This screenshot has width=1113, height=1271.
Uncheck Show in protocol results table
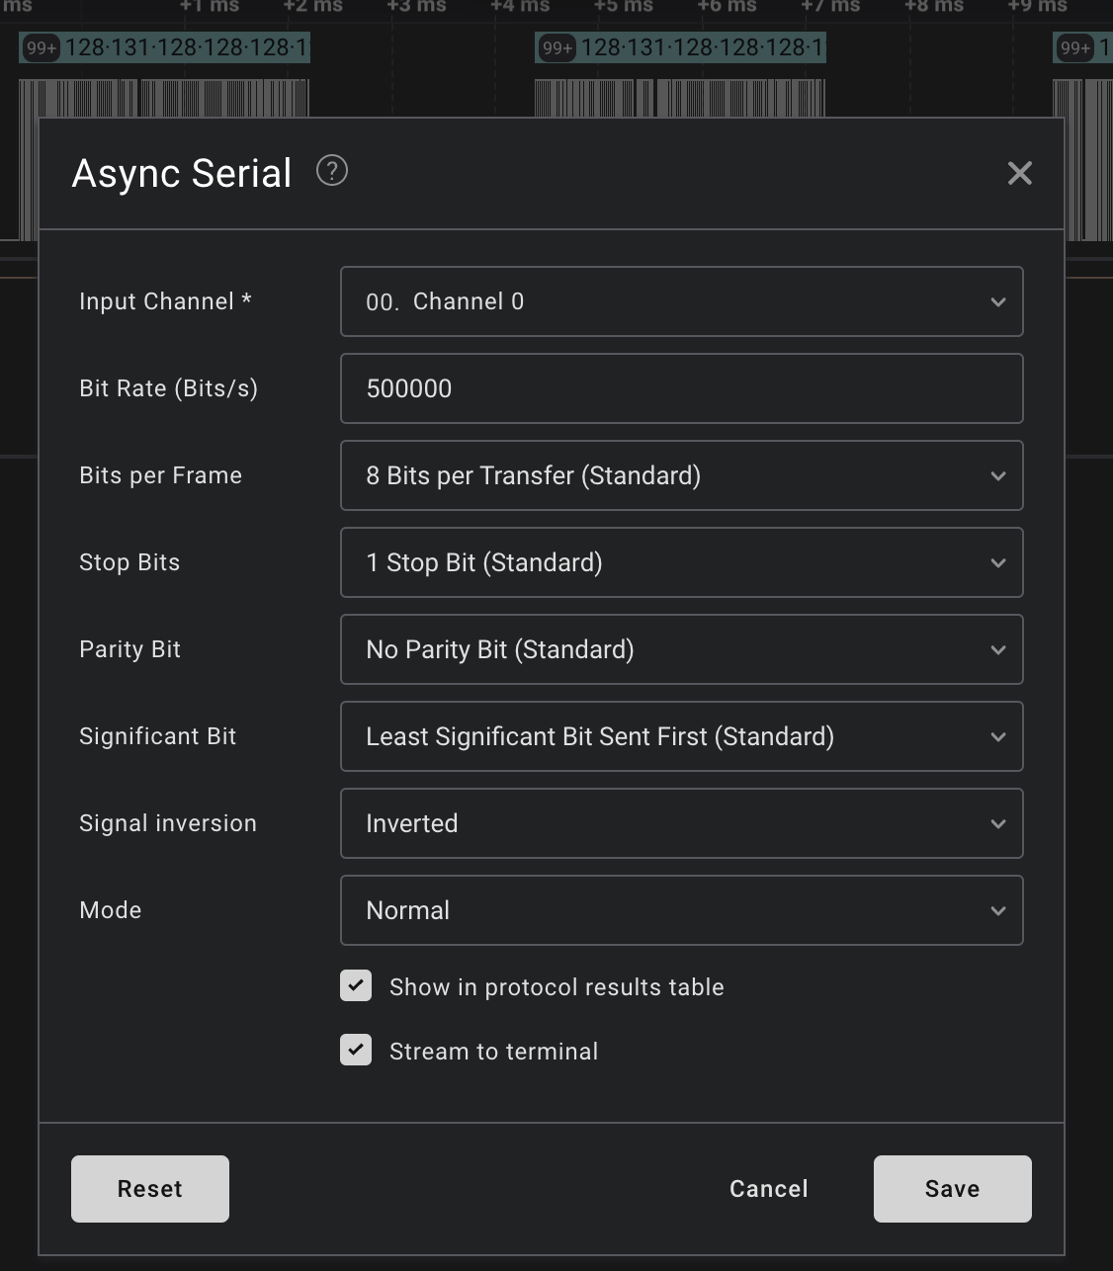(356, 986)
